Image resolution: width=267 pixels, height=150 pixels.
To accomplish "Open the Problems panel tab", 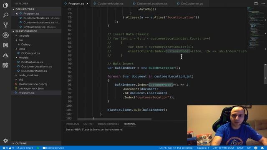I will 72,124.
